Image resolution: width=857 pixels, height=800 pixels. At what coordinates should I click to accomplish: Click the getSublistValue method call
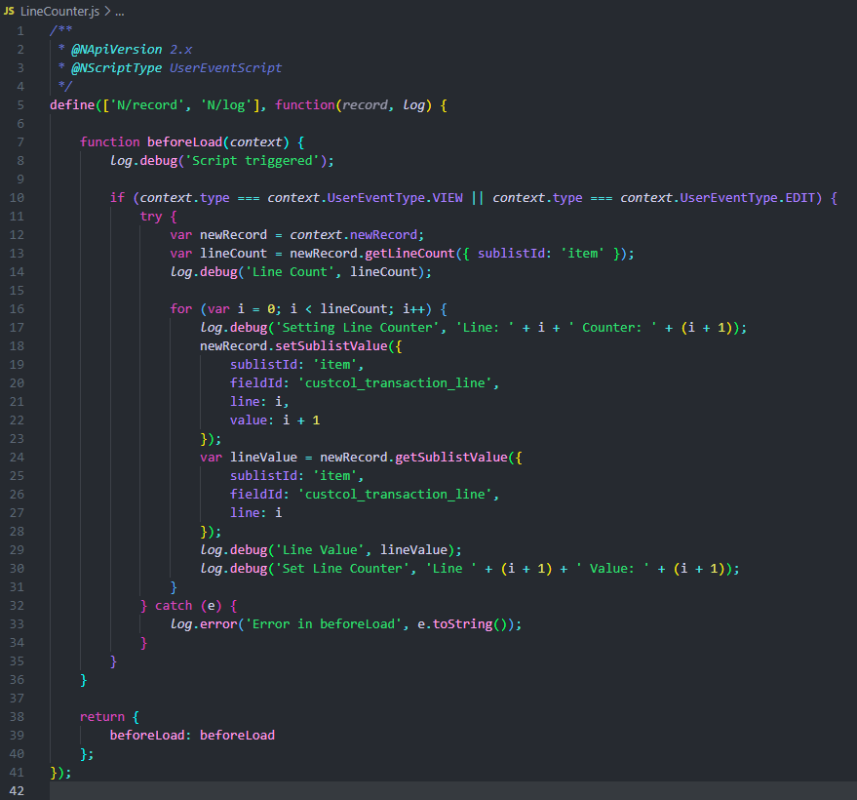pyautogui.click(x=450, y=458)
